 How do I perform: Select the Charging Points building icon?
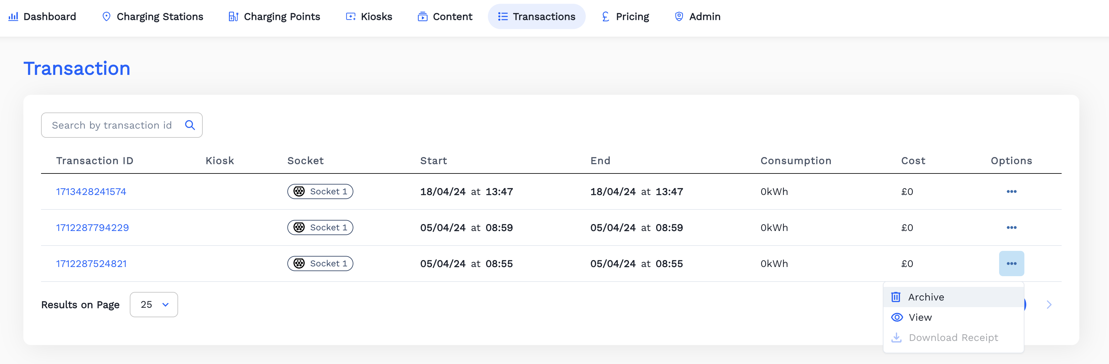(x=233, y=16)
